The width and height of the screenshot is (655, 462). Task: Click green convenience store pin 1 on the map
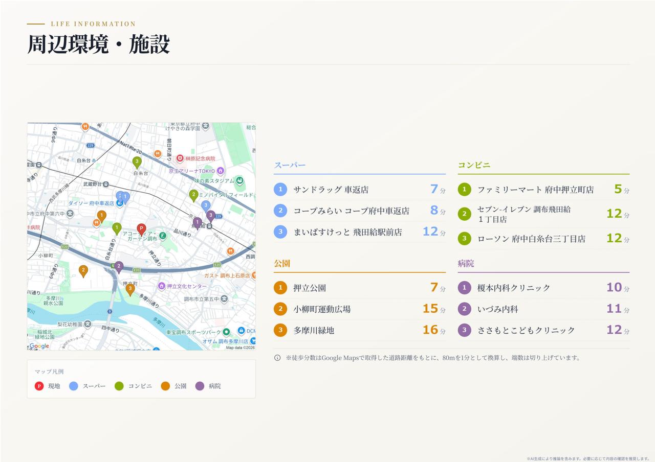pos(117,228)
